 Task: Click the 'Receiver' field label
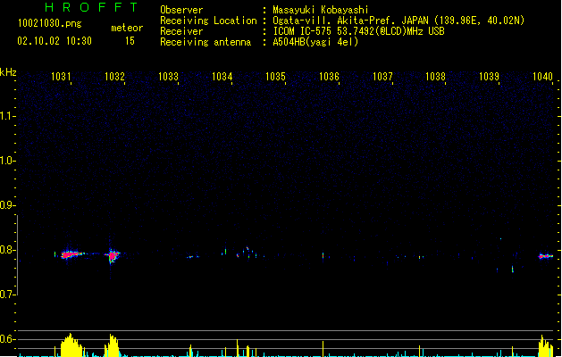[x=181, y=31]
